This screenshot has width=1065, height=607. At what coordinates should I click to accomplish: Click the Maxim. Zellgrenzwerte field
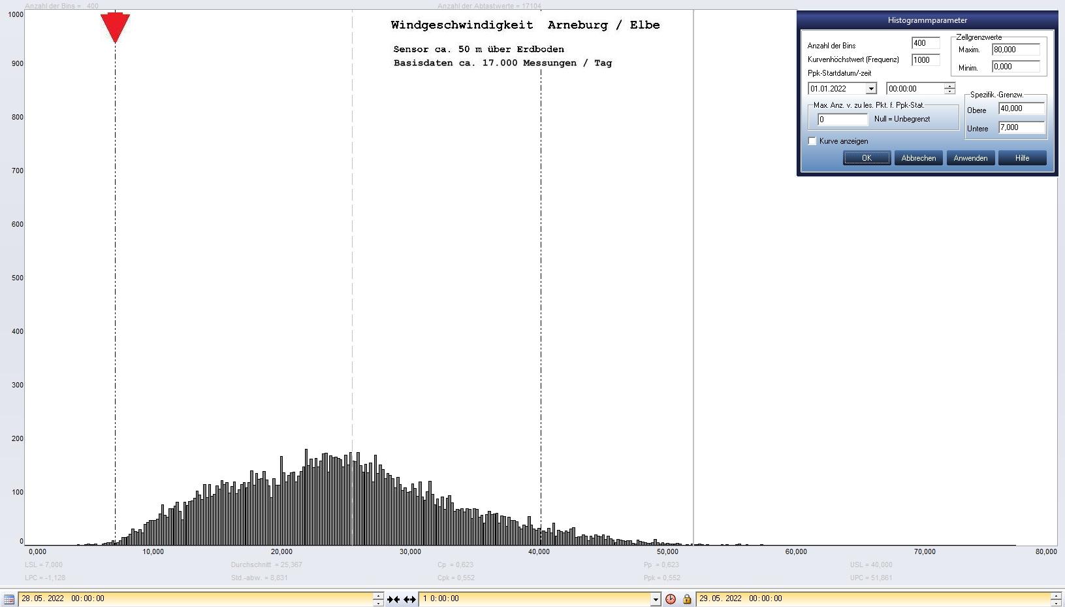(1015, 50)
